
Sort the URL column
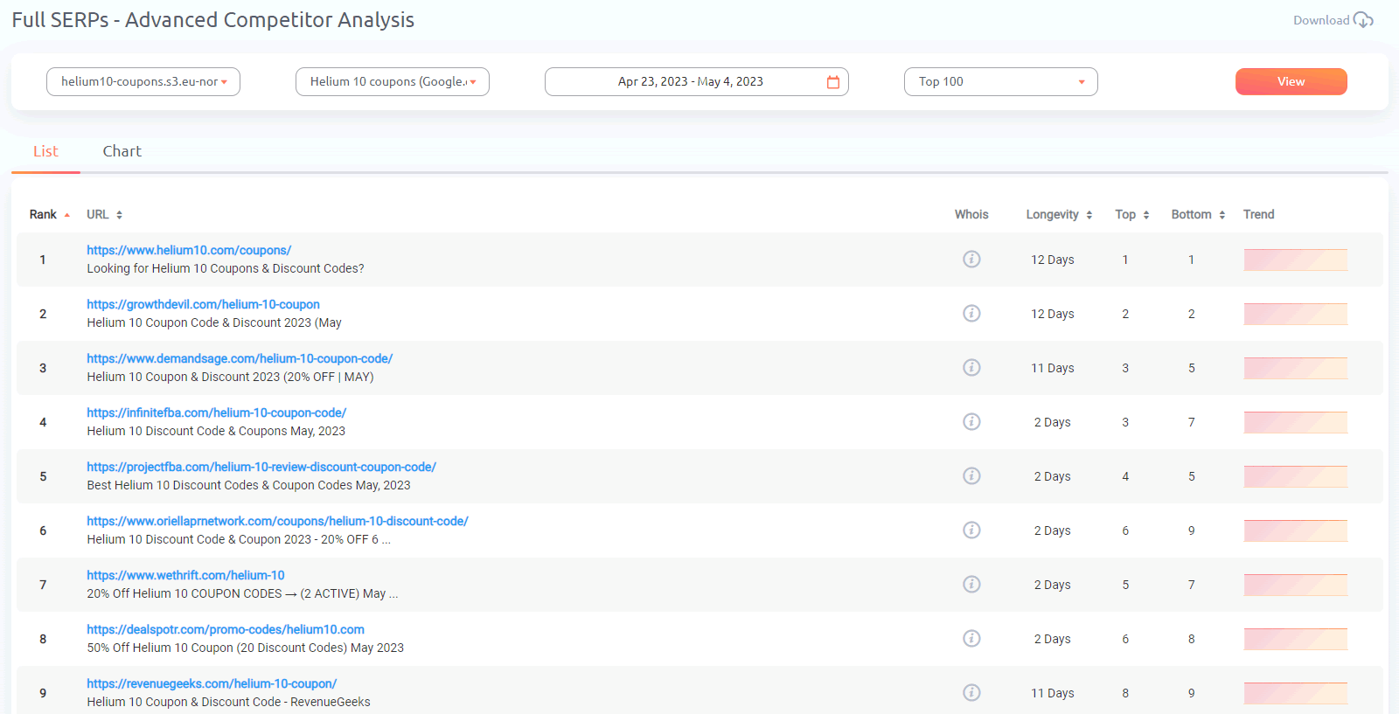click(x=119, y=215)
